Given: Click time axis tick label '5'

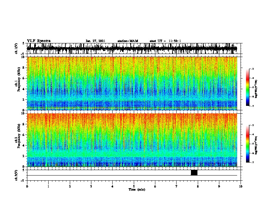Looking at the screenshot, I should [x=134, y=186].
